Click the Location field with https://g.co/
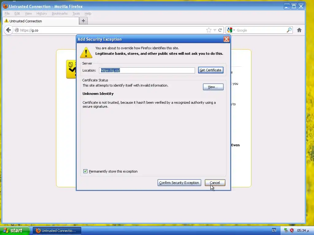The image size is (314, 235). point(147,70)
